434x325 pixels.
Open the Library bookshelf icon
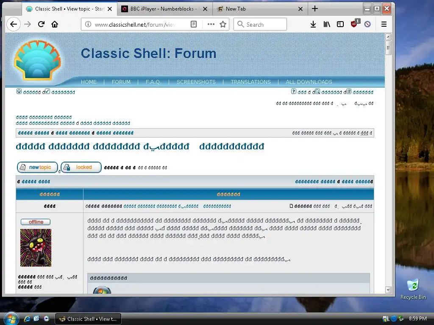coord(327,24)
